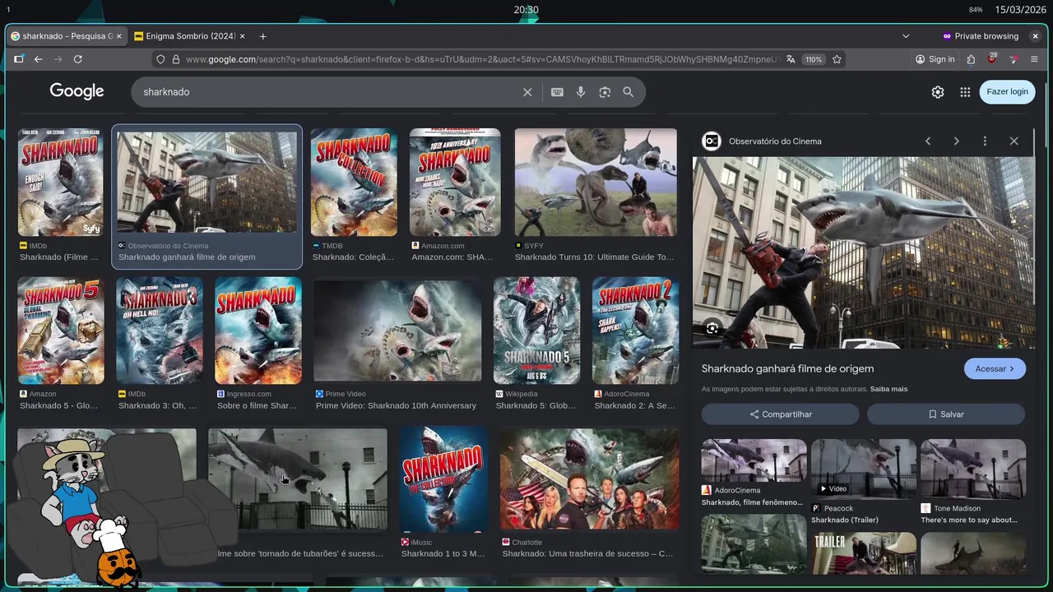This screenshot has width=1053, height=592.
Task: Click the 110% zoom level indicator
Action: [814, 59]
